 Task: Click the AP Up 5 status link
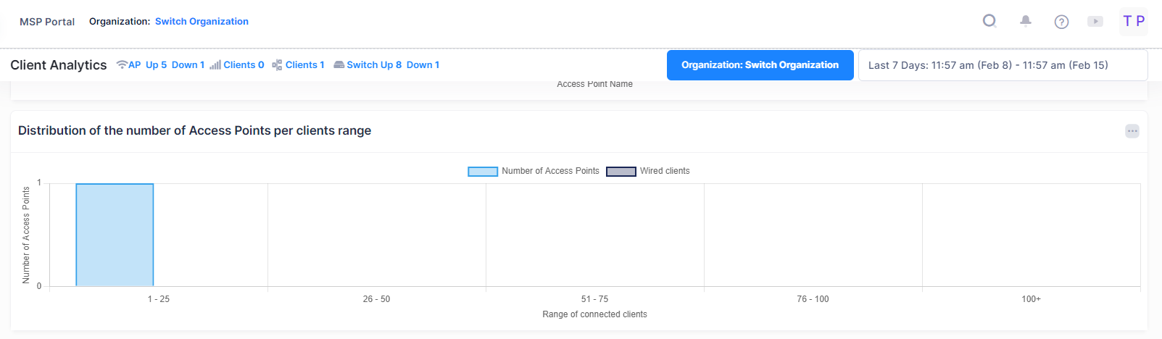[x=156, y=65]
